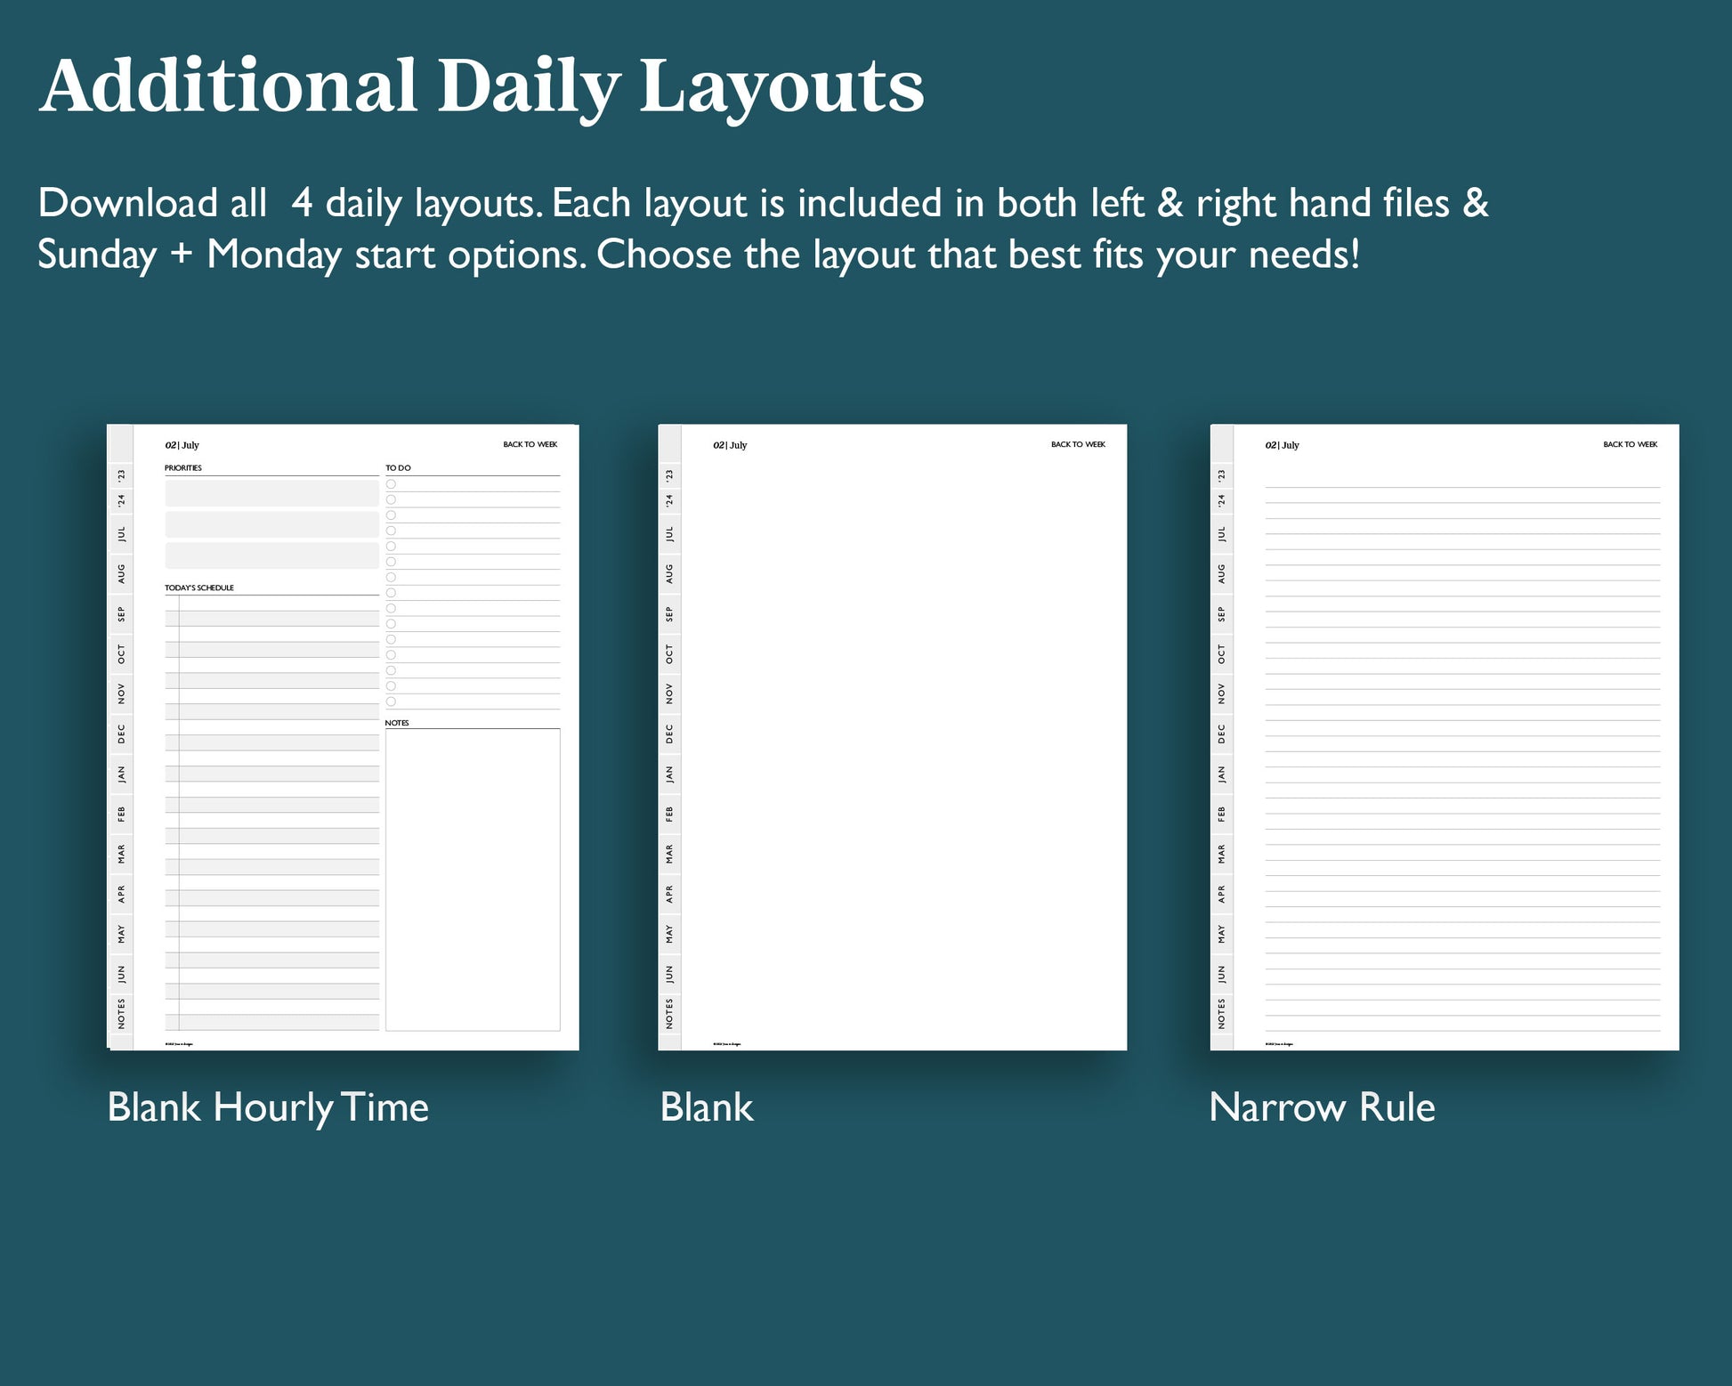Go to DEC tab on the Blank page
Screen dimensions: 1732x1386
670,734
